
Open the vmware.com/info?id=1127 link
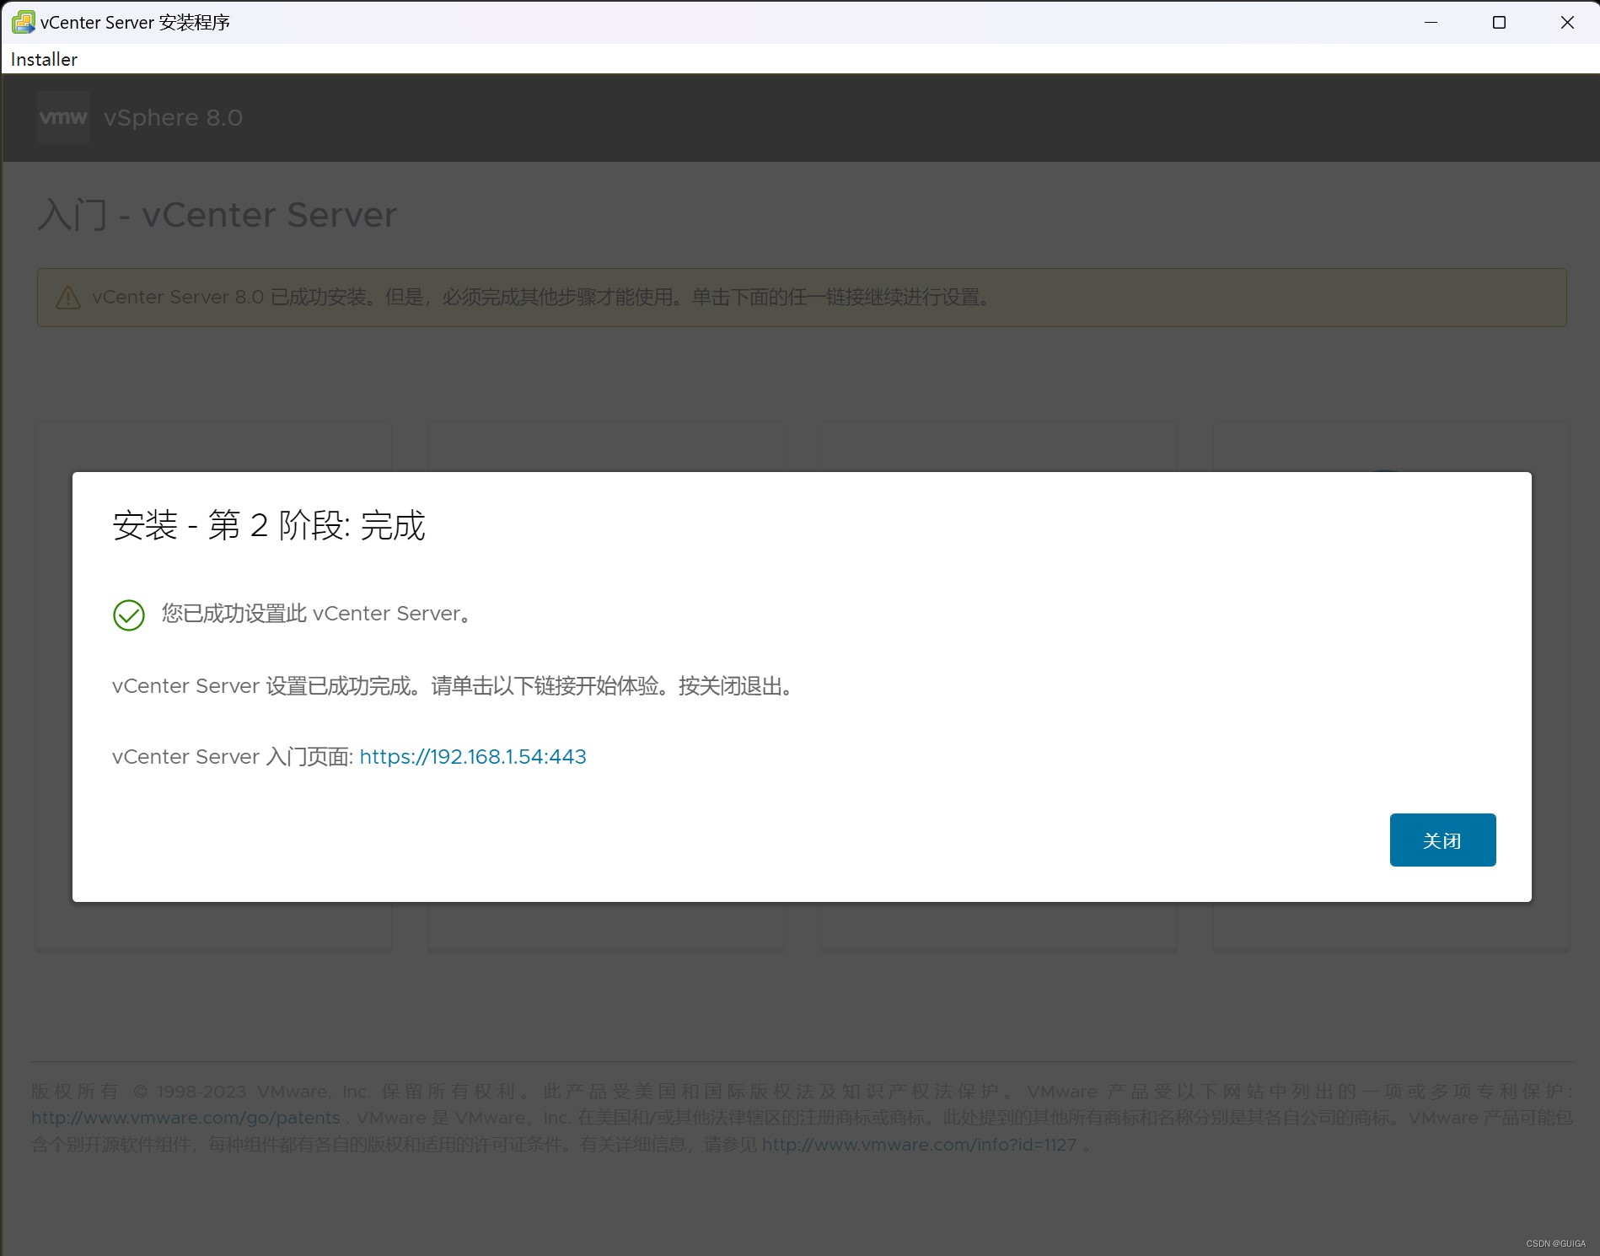(x=918, y=1145)
